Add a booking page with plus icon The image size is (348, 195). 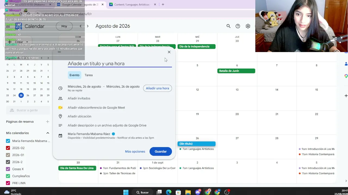tap(48, 122)
